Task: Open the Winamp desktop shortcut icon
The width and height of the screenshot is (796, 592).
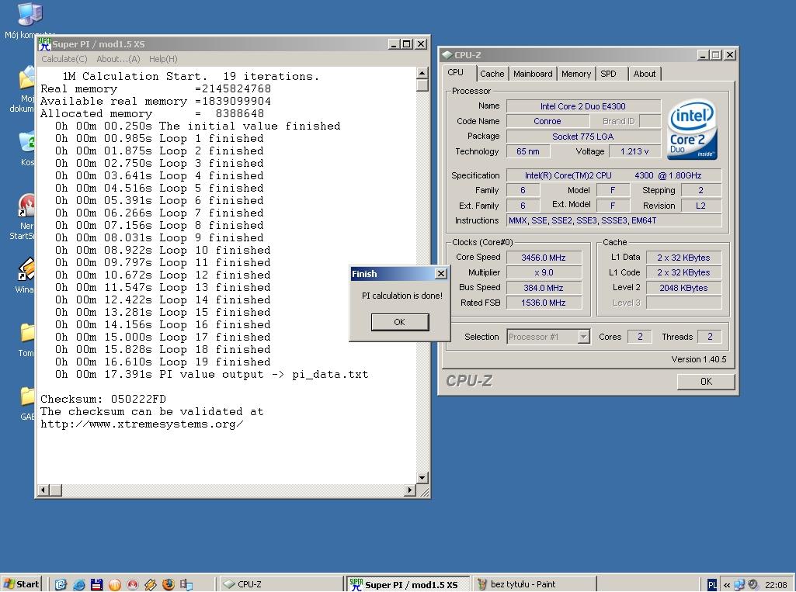Action: pyautogui.click(x=26, y=269)
